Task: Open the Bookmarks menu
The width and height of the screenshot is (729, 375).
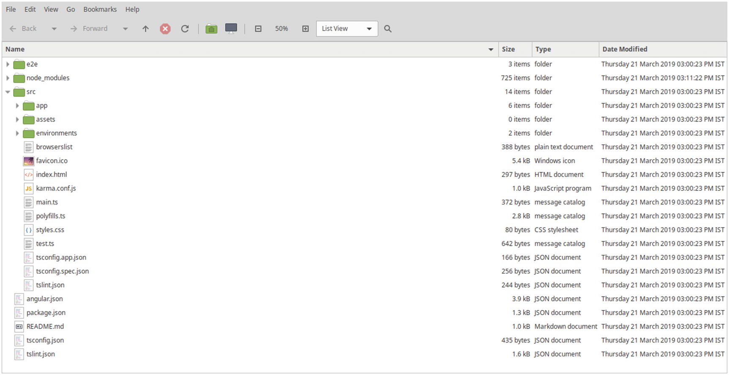Action: tap(100, 9)
